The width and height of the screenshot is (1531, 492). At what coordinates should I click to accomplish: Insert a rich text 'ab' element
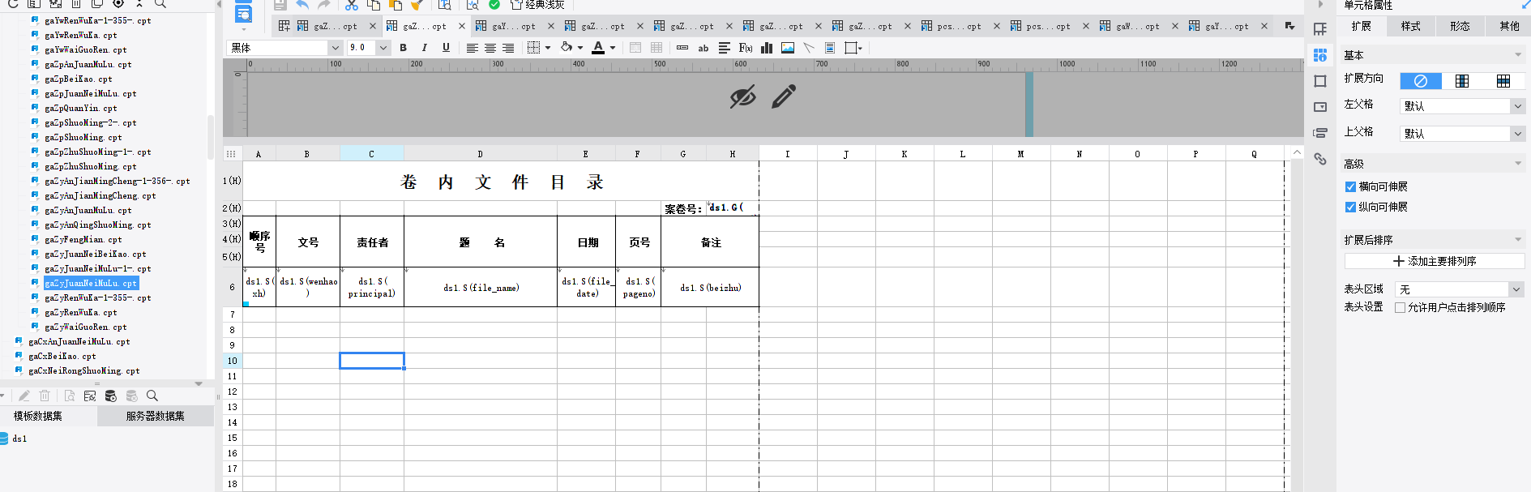703,48
